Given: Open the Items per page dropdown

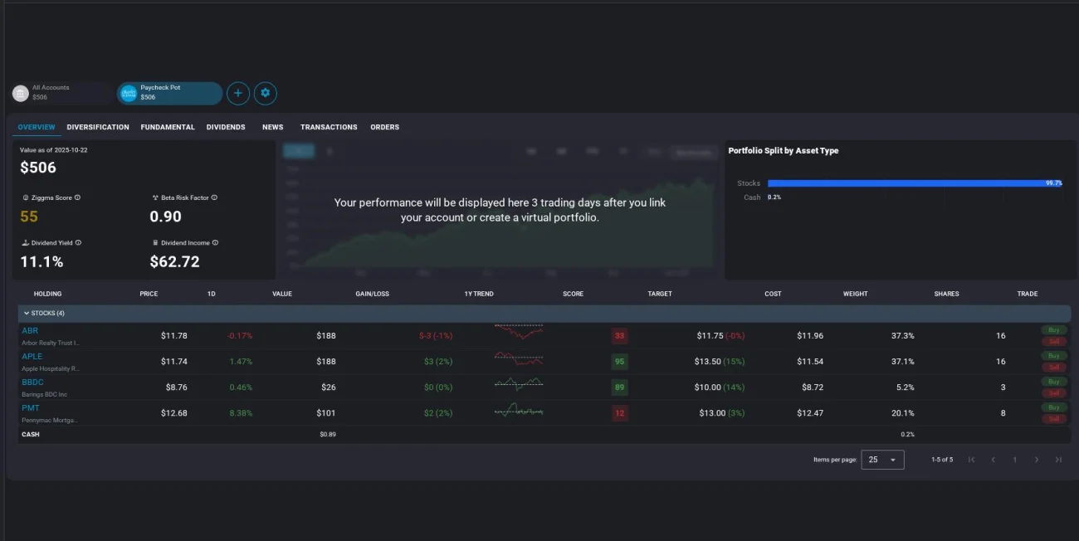Looking at the screenshot, I should [x=882, y=460].
